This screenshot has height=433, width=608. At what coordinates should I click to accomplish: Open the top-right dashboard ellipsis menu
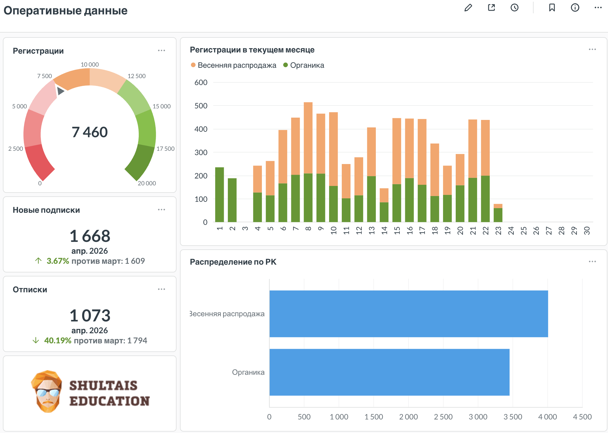click(598, 8)
